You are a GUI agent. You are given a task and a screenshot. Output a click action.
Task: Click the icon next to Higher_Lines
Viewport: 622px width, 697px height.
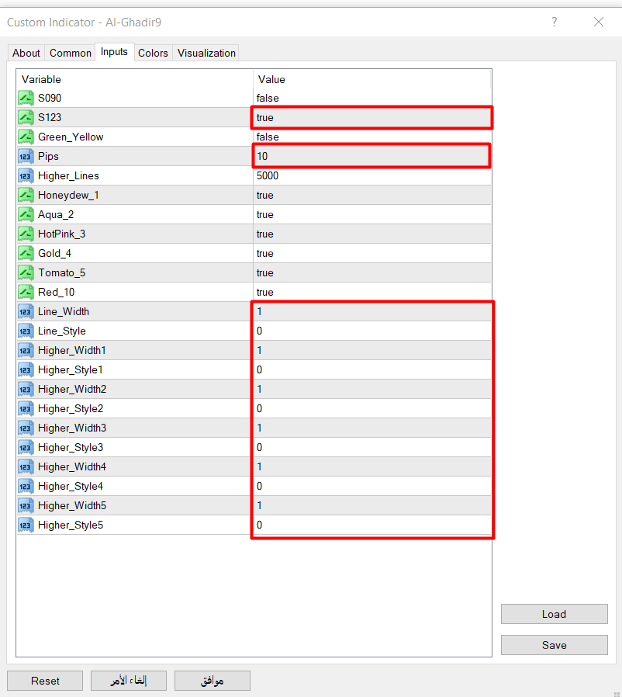point(26,175)
